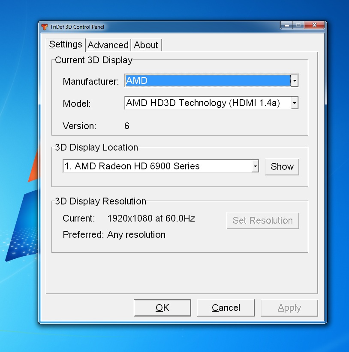Click the TriDef 3D Control Panel title text
Image resolution: width=349 pixels, height=352 pixels.
pyautogui.click(x=77, y=27)
